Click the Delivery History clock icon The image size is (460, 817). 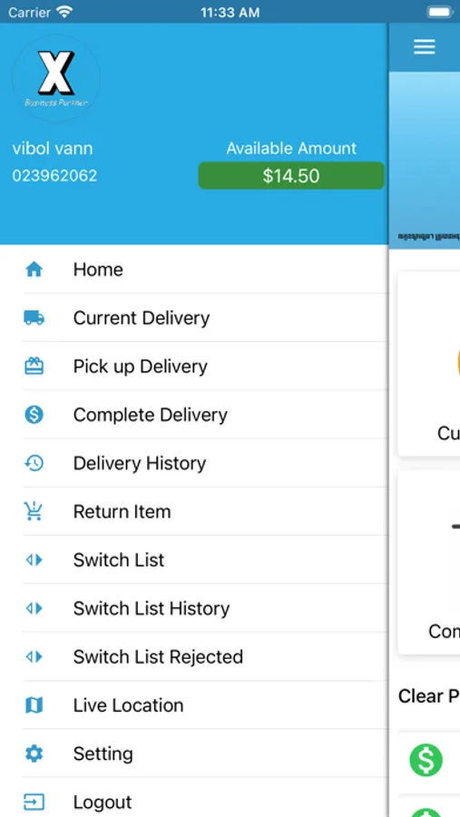tap(34, 463)
